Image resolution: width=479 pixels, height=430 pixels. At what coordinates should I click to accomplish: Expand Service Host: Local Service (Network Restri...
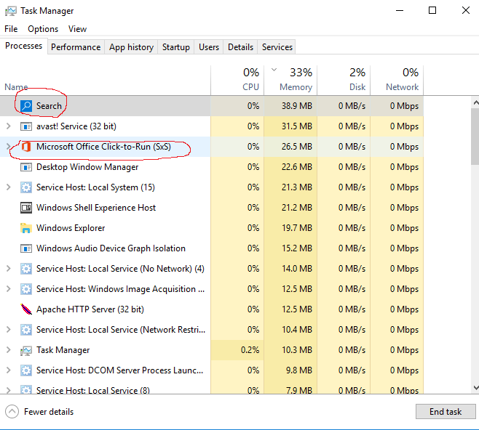pos(9,330)
